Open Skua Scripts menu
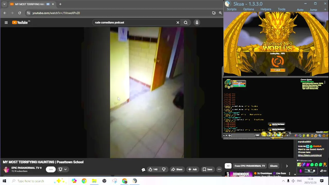Image resolution: width=329 pixels, height=185 pixels. point(232,9)
